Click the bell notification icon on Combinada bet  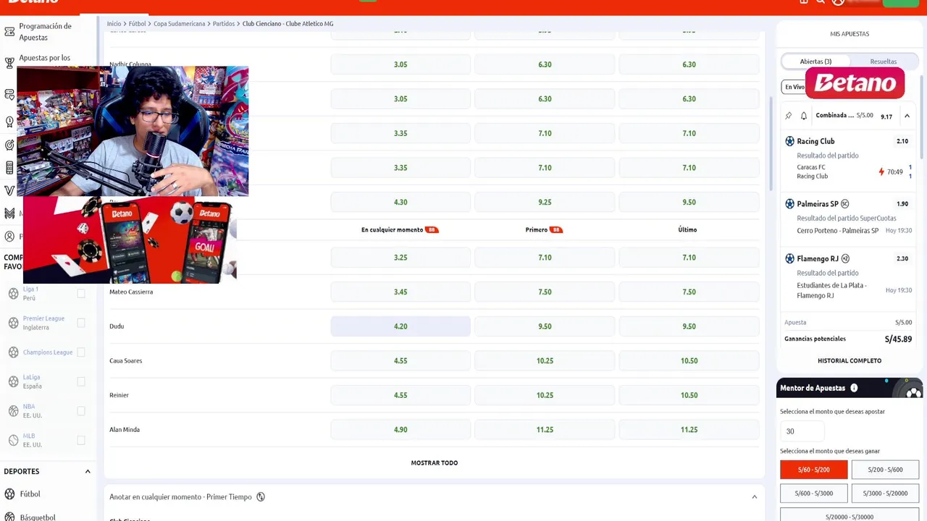click(x=804, y=116)
